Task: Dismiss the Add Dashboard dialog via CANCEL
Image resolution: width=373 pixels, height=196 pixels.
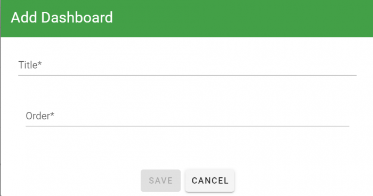Action: [x=210, y=181]
